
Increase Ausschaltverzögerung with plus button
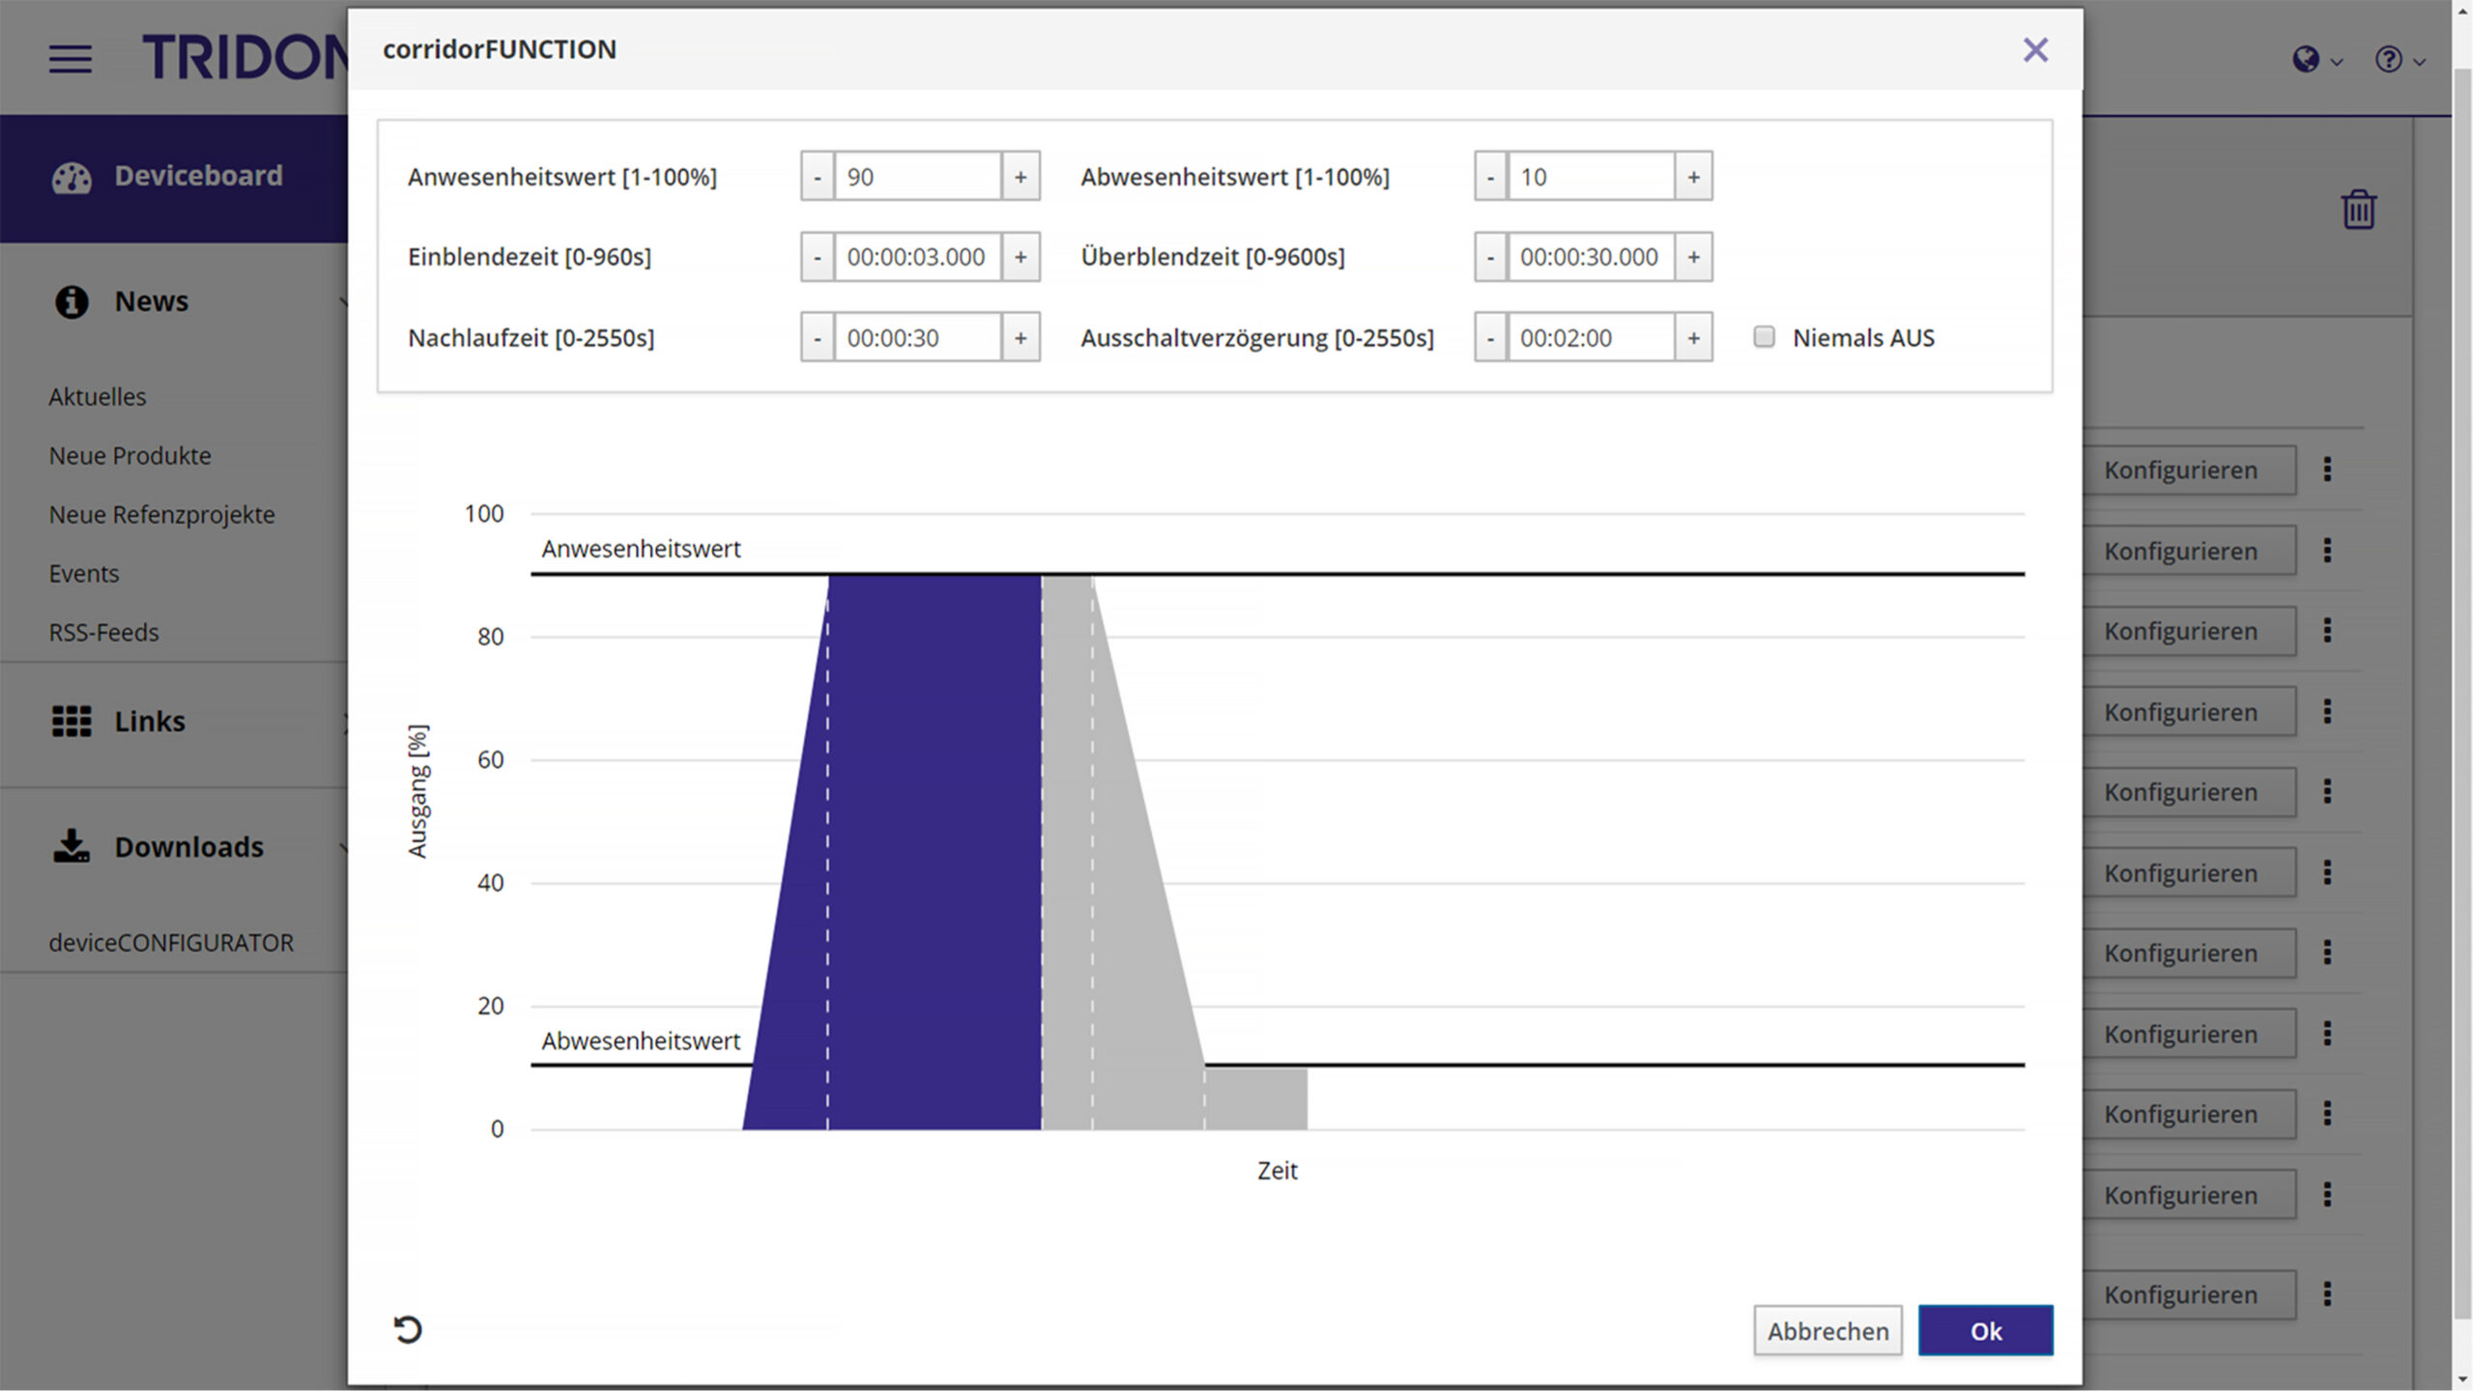(1693, 338)
